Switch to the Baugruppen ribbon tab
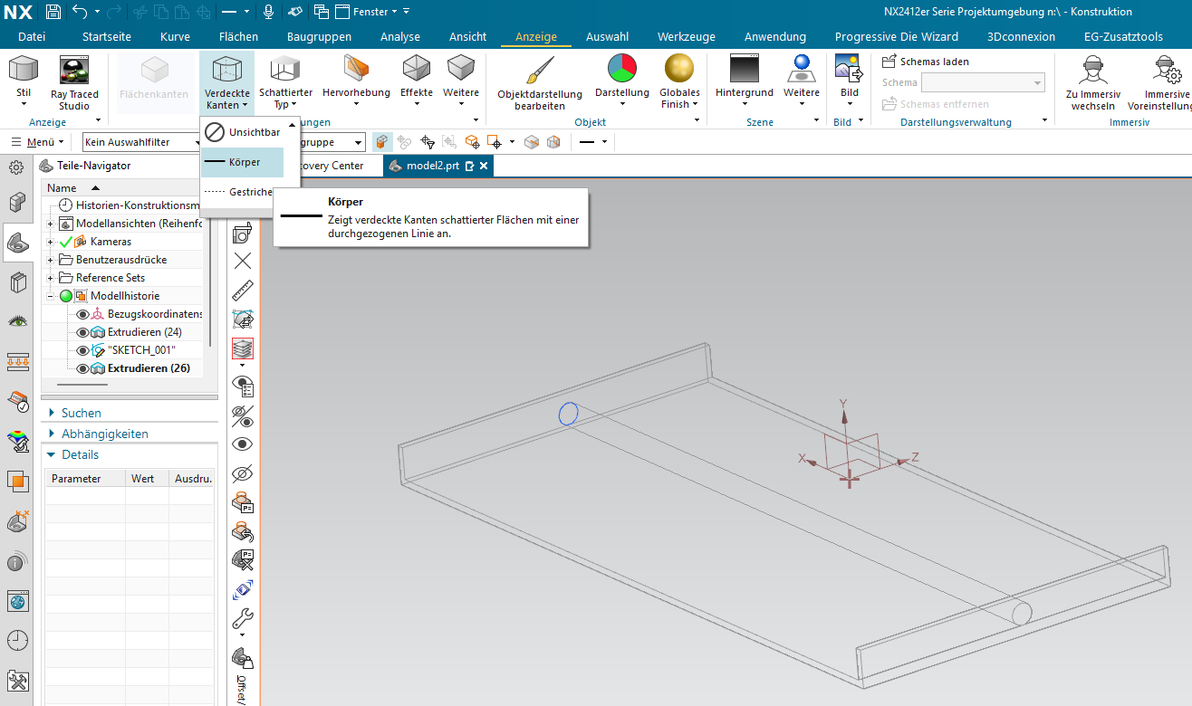This screenshot has width=1192, height=706. 319,37
